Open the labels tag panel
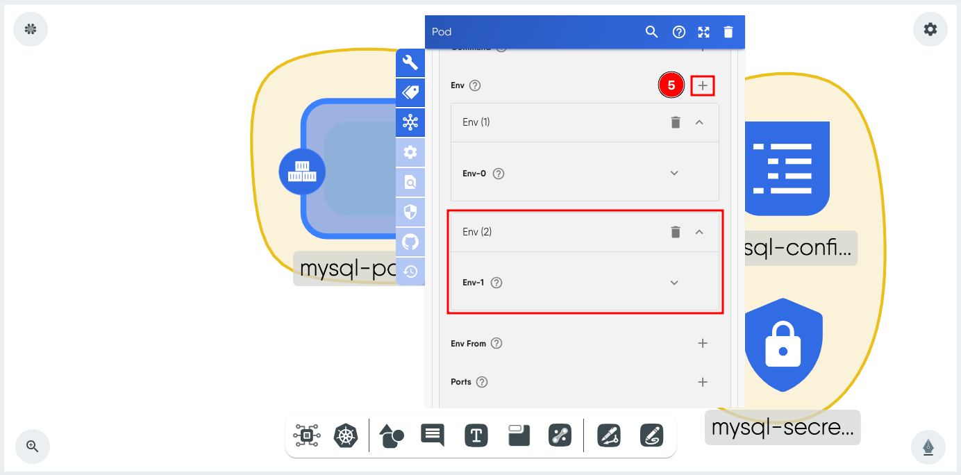The height and width of the screenshot is (475, 961). tap(410, 92)
